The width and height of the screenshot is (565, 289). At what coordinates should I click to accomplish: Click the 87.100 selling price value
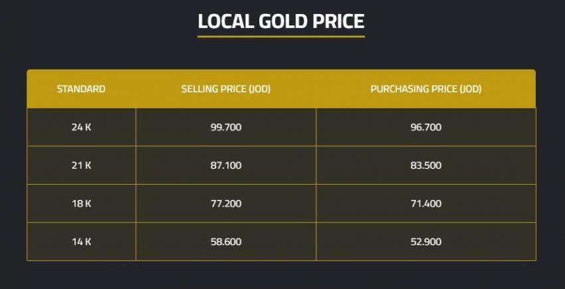point(226,165)
